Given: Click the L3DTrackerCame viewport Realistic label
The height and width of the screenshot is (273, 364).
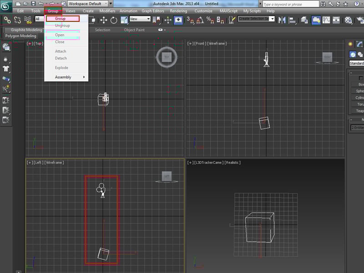Looking at the screenshot, I should point(233,162).
